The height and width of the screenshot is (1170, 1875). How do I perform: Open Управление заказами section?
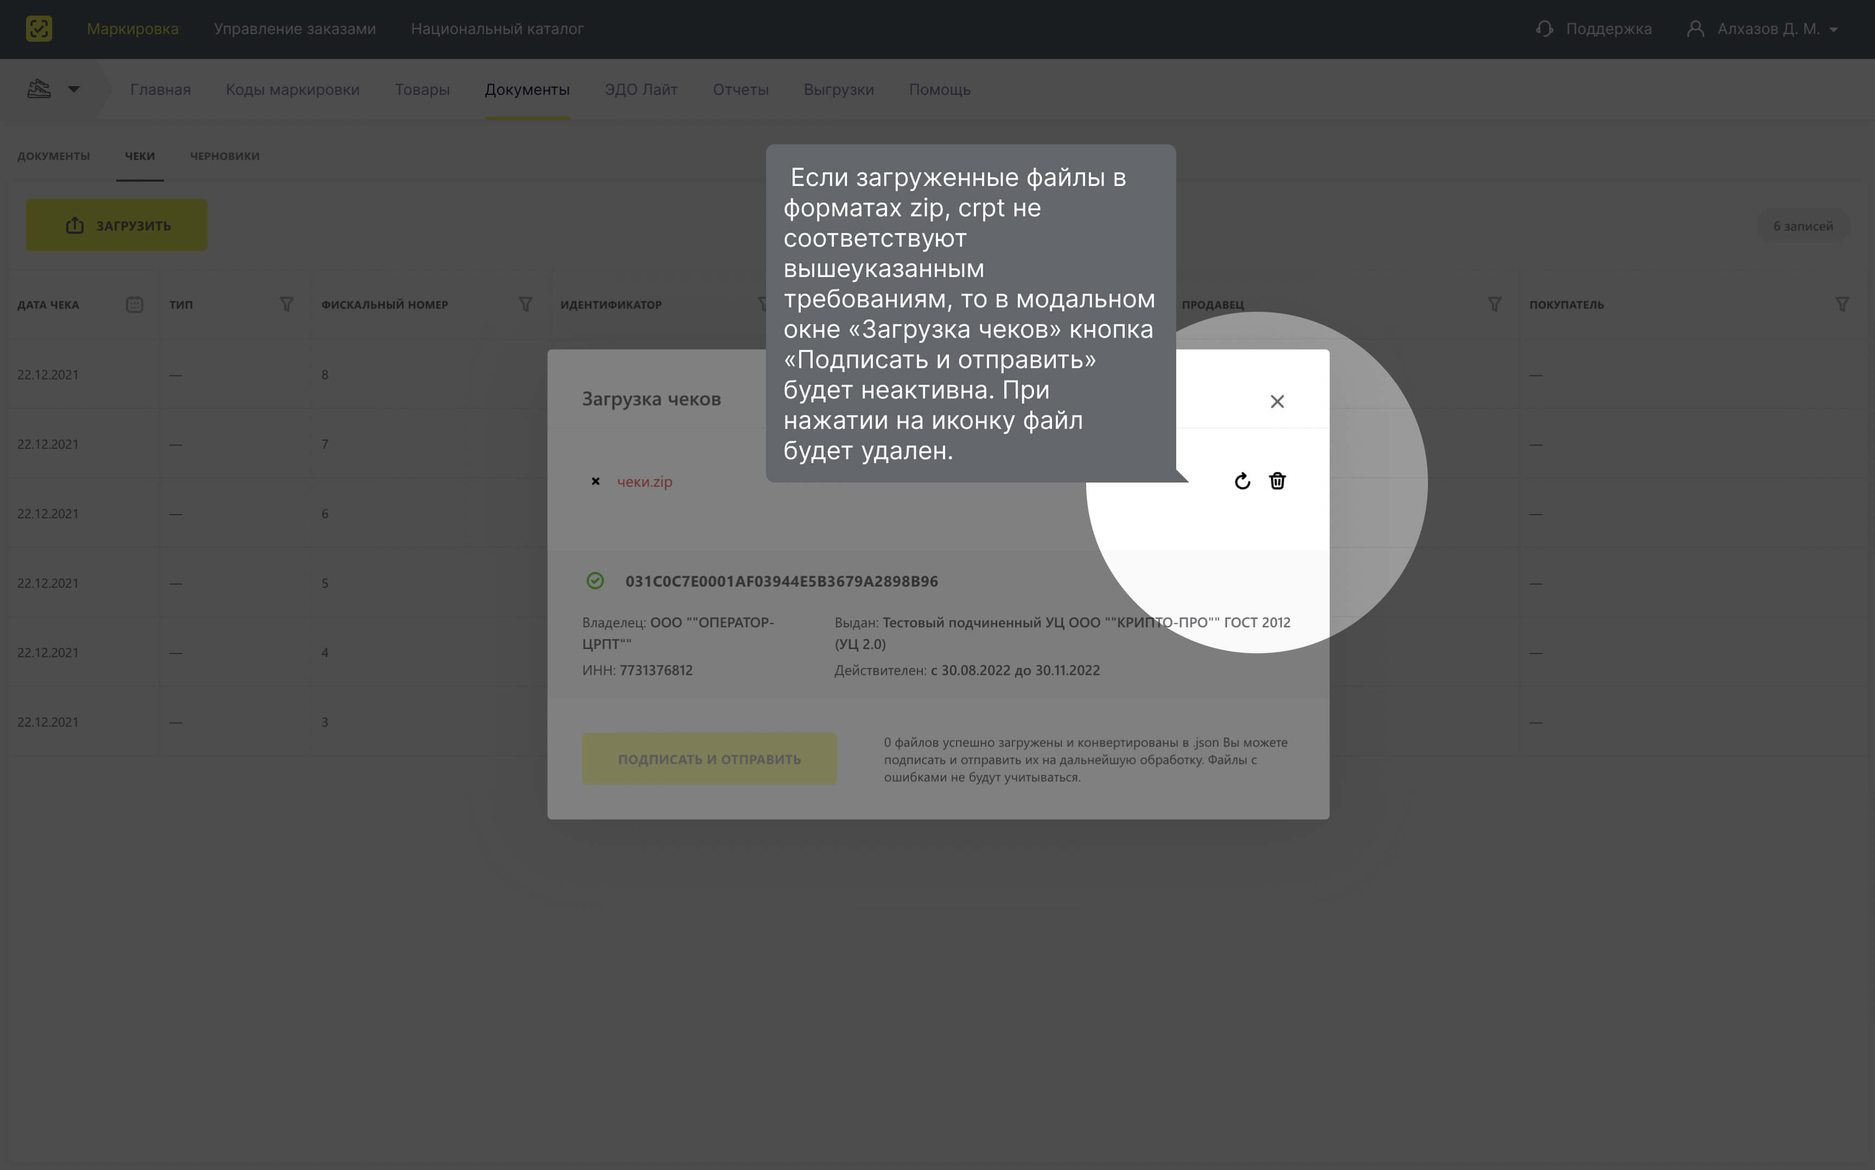click(295, 29)
